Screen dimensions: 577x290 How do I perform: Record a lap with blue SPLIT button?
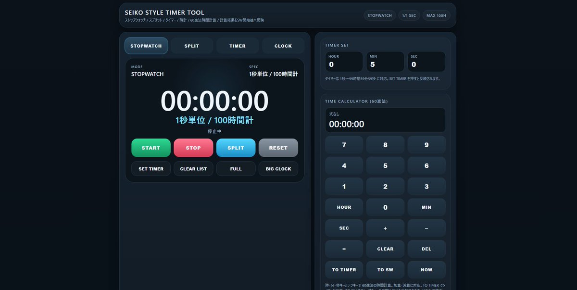pos(236,148)
